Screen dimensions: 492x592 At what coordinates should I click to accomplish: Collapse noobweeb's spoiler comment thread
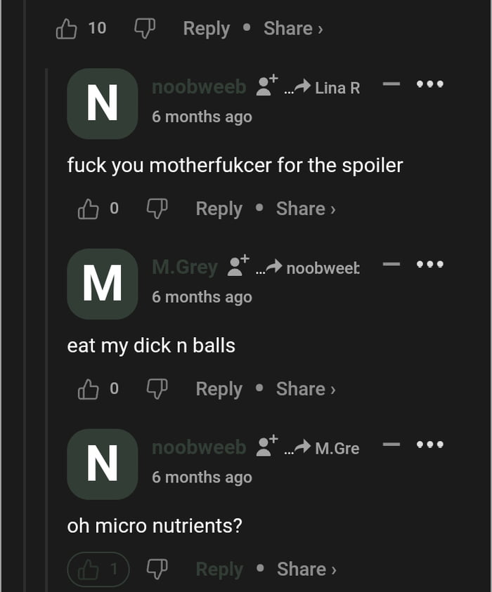click(391, 84)
